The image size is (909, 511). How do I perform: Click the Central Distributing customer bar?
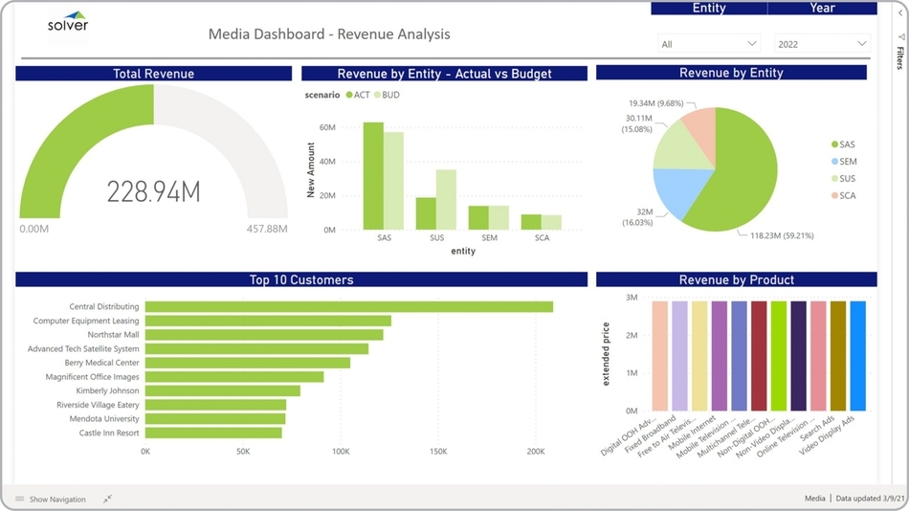click(x=348, y=307)
